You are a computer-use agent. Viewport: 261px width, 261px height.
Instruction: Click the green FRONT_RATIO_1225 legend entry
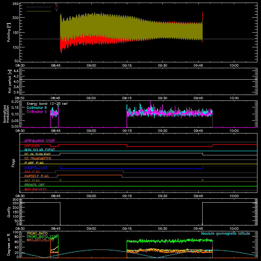[x=42, y=237]
